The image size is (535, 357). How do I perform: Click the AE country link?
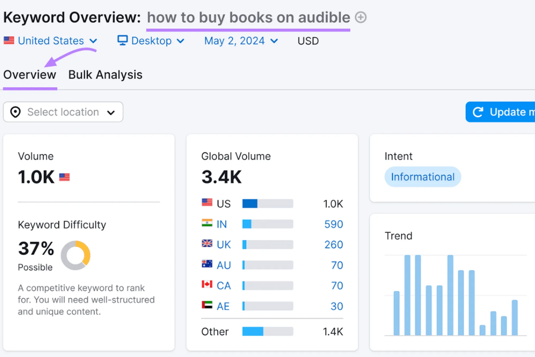click(x=223, y=306)
